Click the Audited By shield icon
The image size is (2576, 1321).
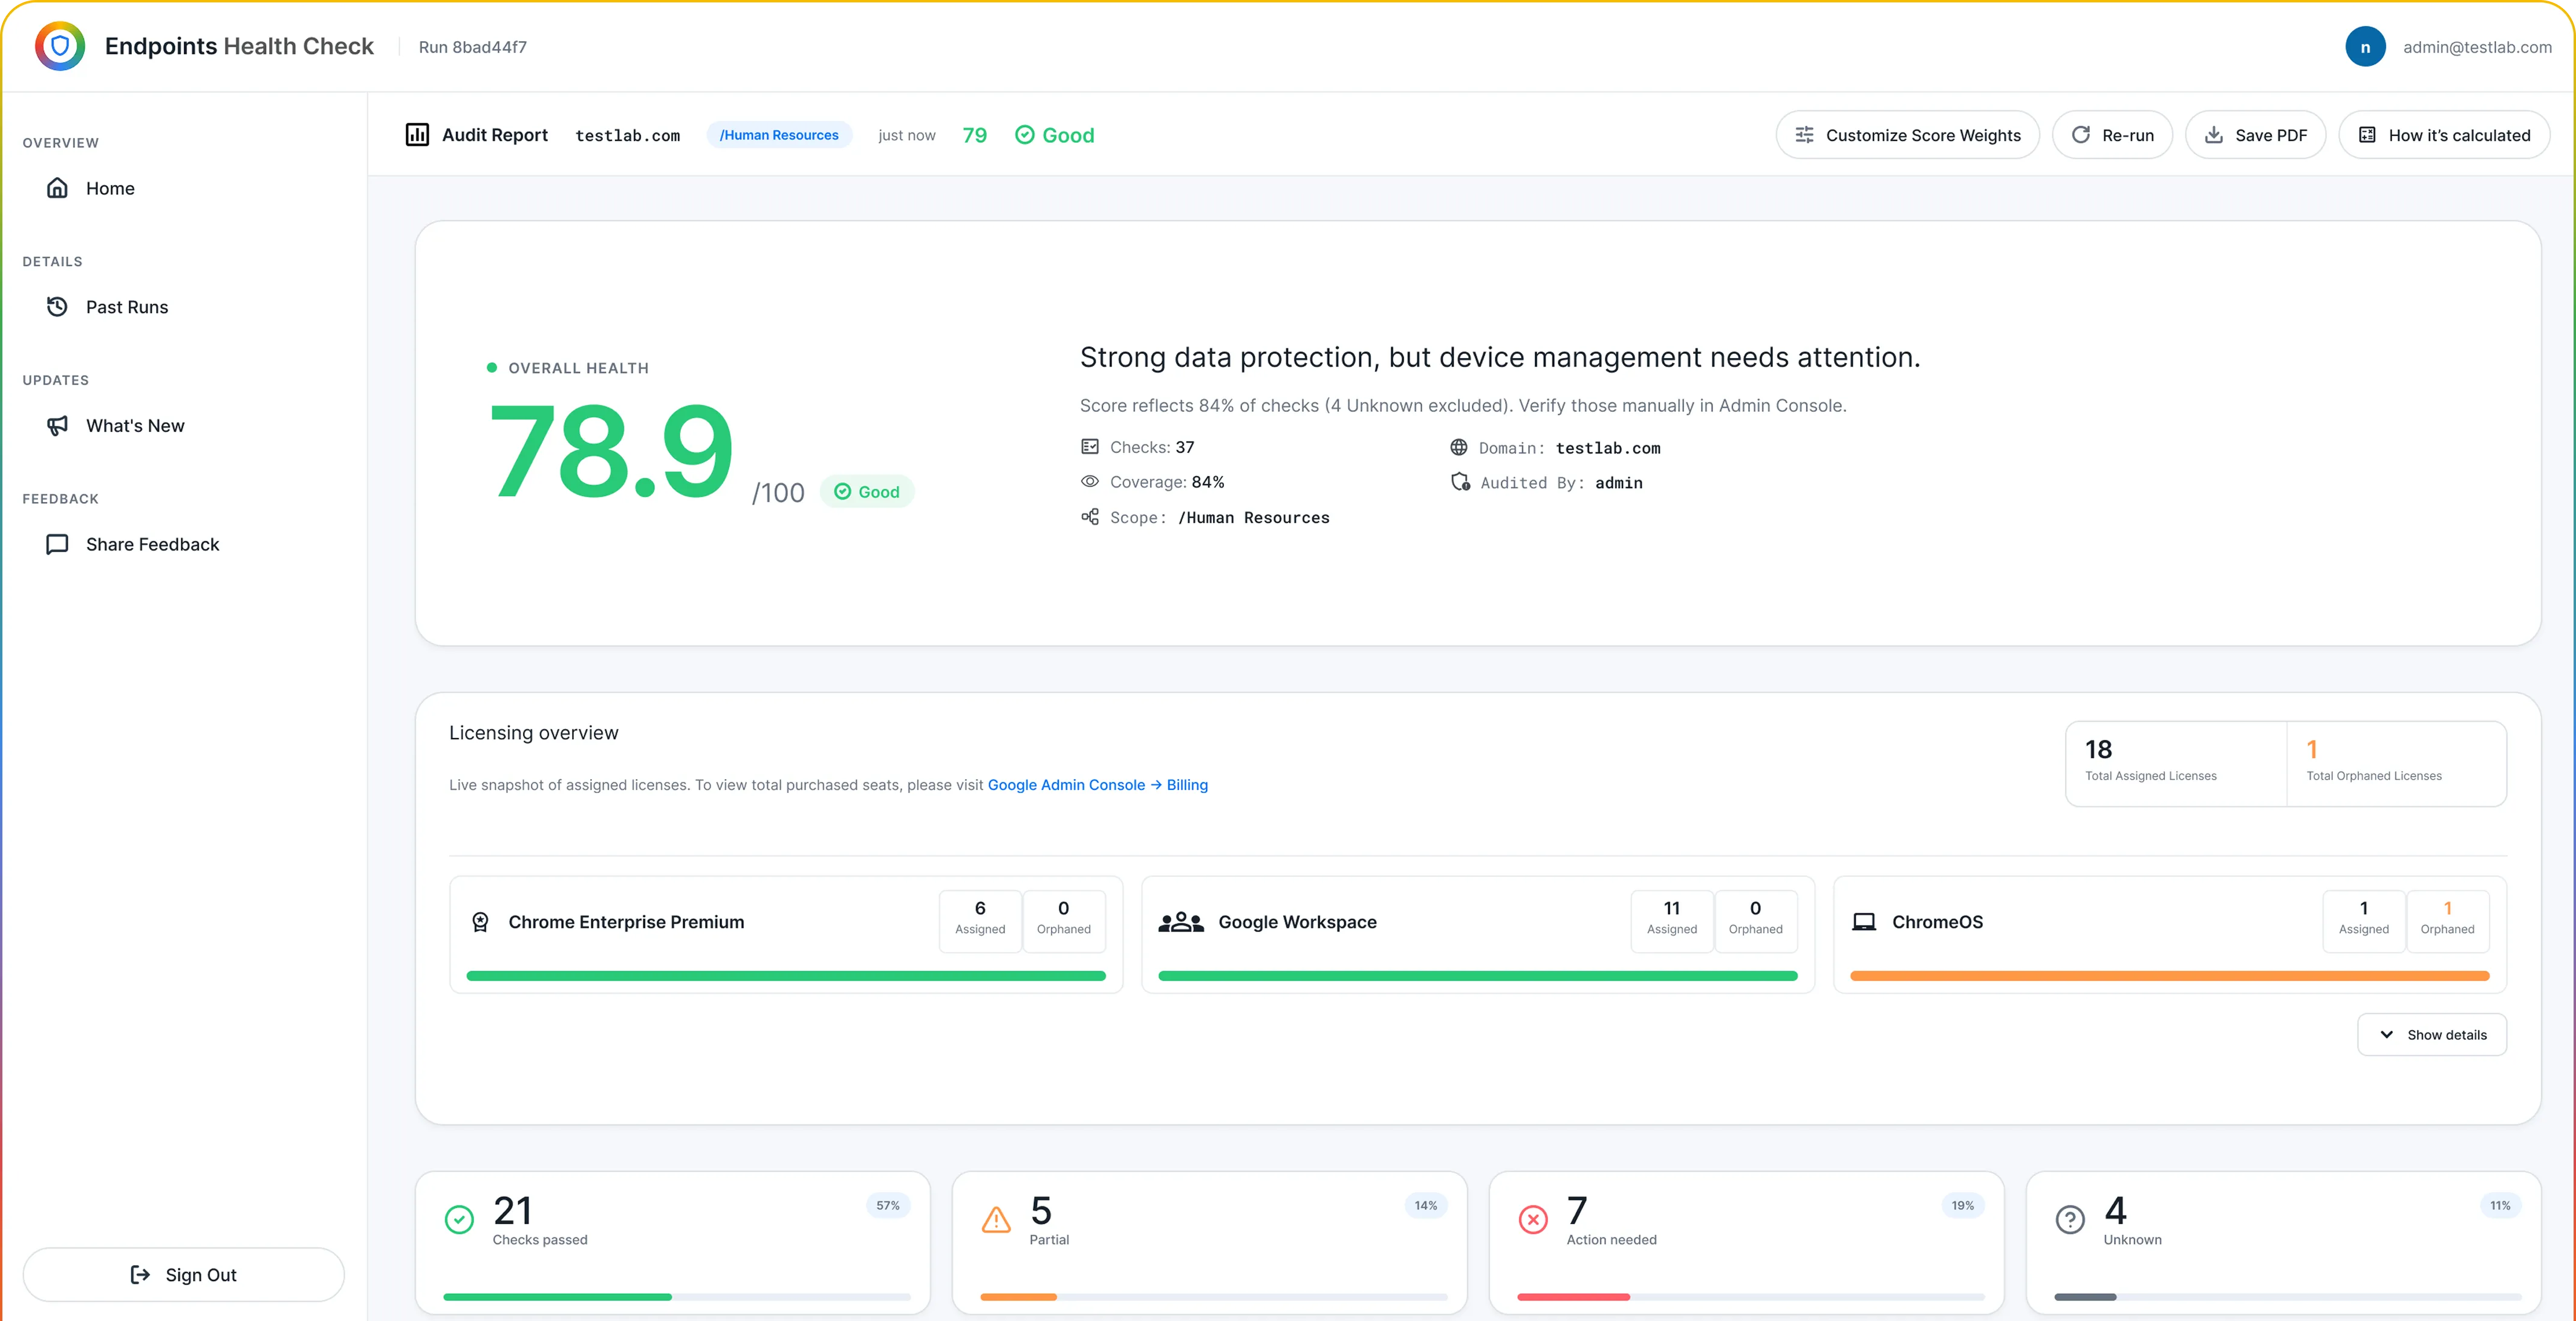1460,482
